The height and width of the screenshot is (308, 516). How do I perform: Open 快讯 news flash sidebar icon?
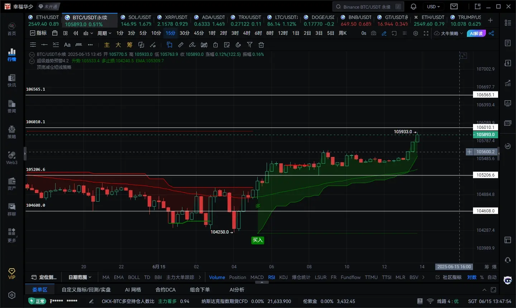click(12, 81)
